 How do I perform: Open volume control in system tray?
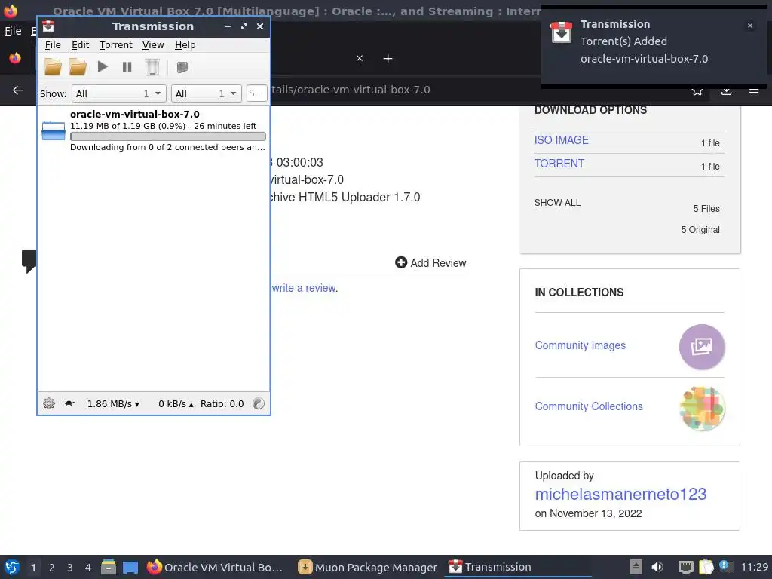(657, 567)
